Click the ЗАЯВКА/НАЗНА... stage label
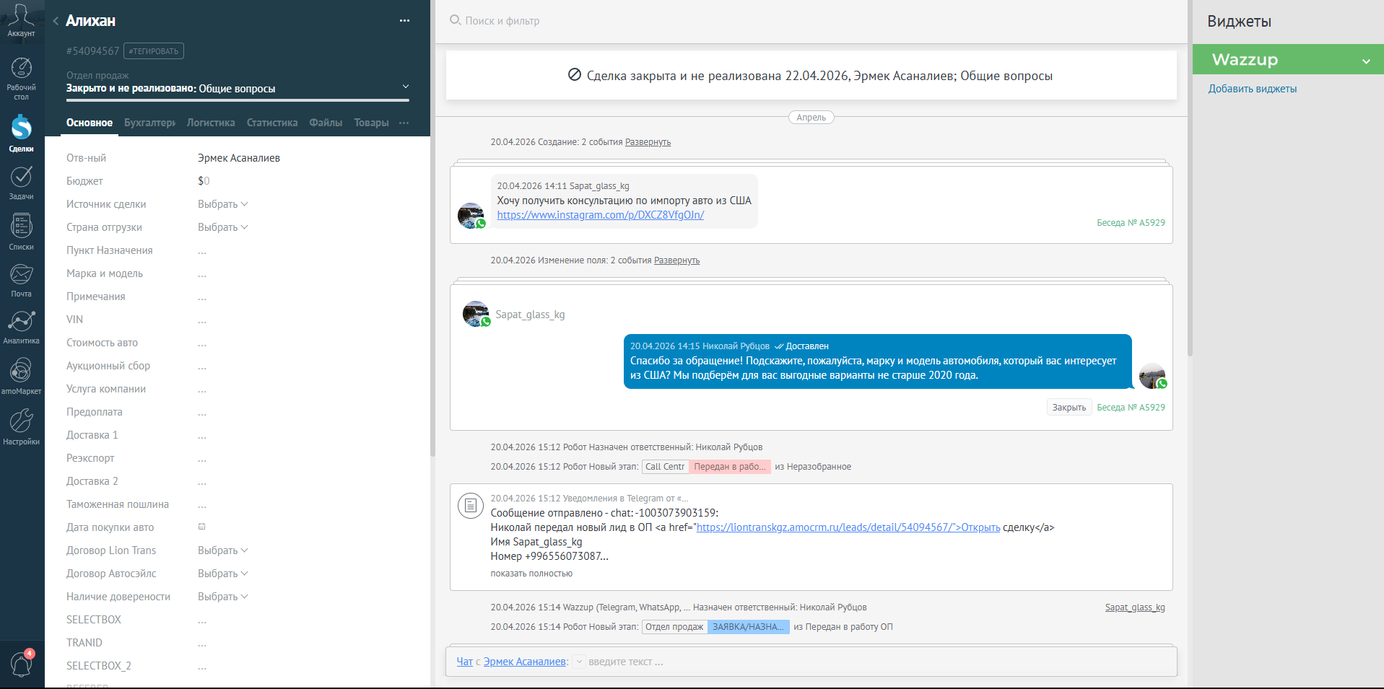Viewport: 1384px width, 689px height. coord(748,627)
